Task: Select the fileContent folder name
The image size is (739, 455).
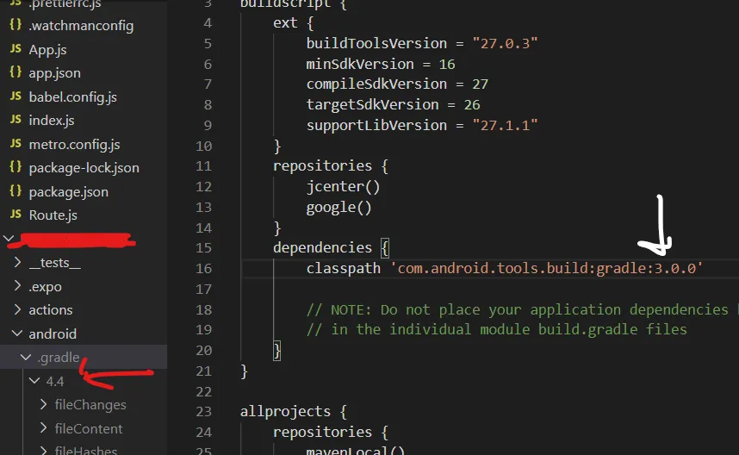Action: coord(89,428)
